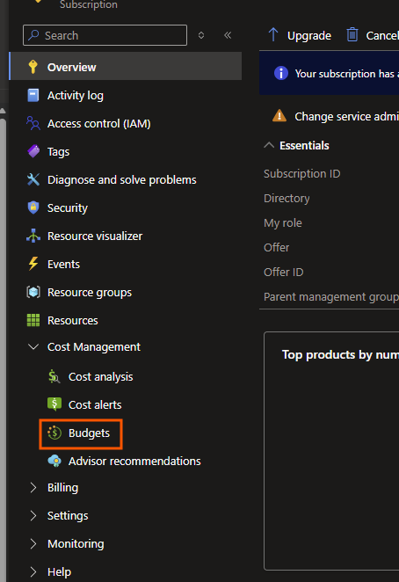399x582 pixels.
Task: Expand the Settings section
Action: 33,515
